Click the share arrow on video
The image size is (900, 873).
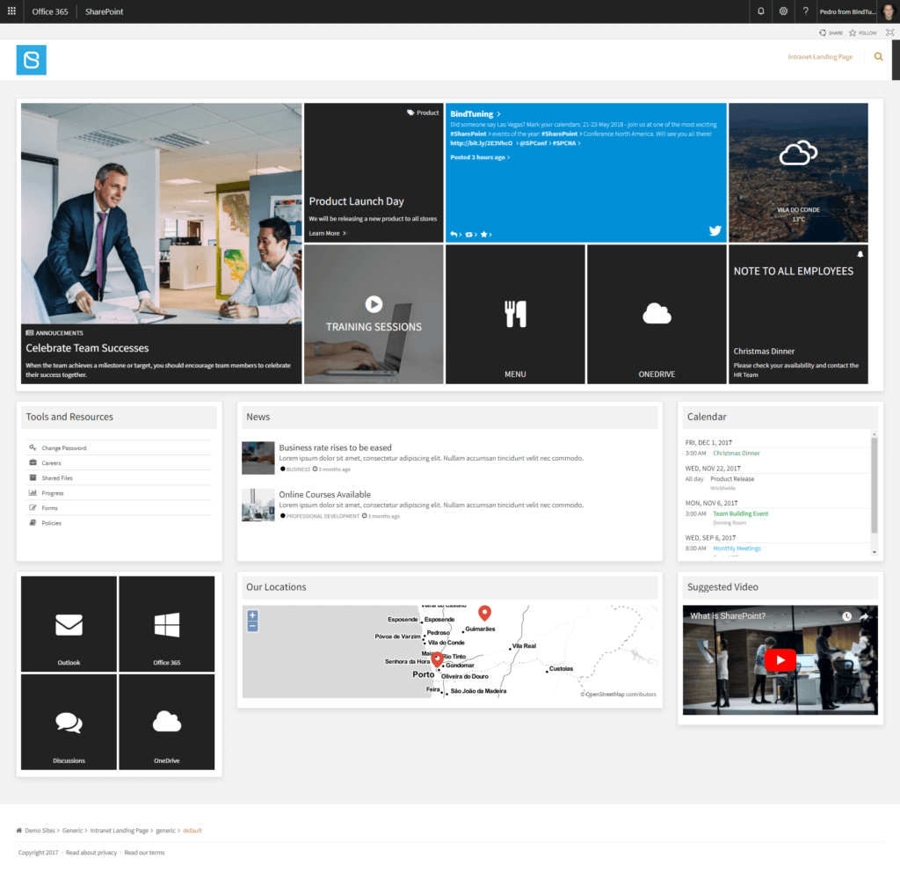tap(865, 616)
